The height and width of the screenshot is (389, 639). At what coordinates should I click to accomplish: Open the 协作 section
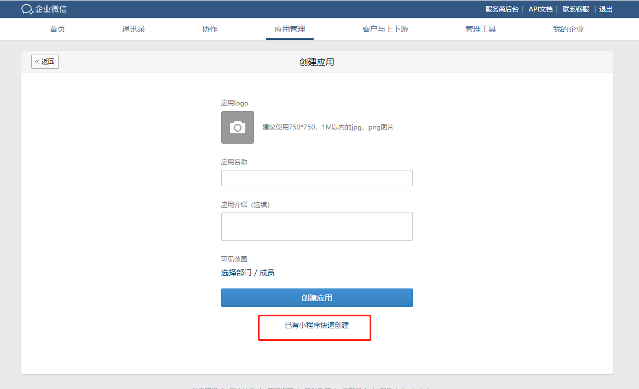tap(210, 29)
